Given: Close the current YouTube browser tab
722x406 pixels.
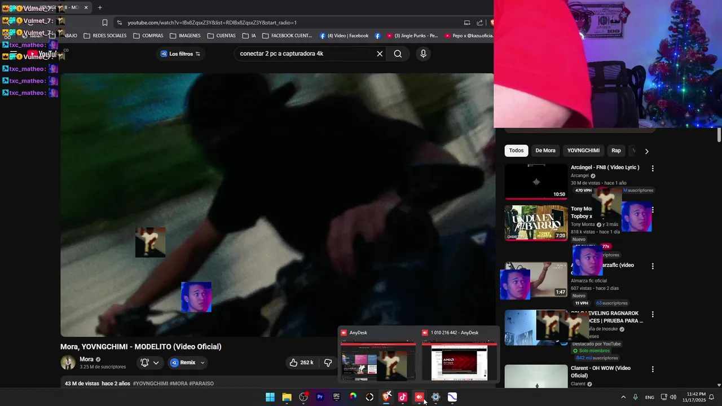Looking at the screenshot, I should pyautogui.click(x=86, y=8).
